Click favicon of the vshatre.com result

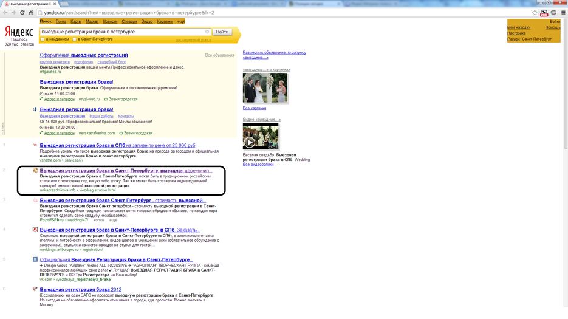(35, 145)
